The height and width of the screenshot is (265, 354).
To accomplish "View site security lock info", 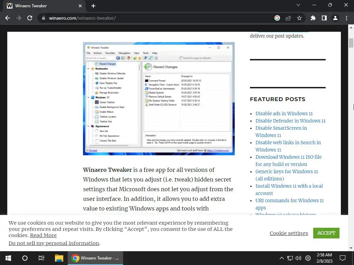I will click(x=44, y=18).
